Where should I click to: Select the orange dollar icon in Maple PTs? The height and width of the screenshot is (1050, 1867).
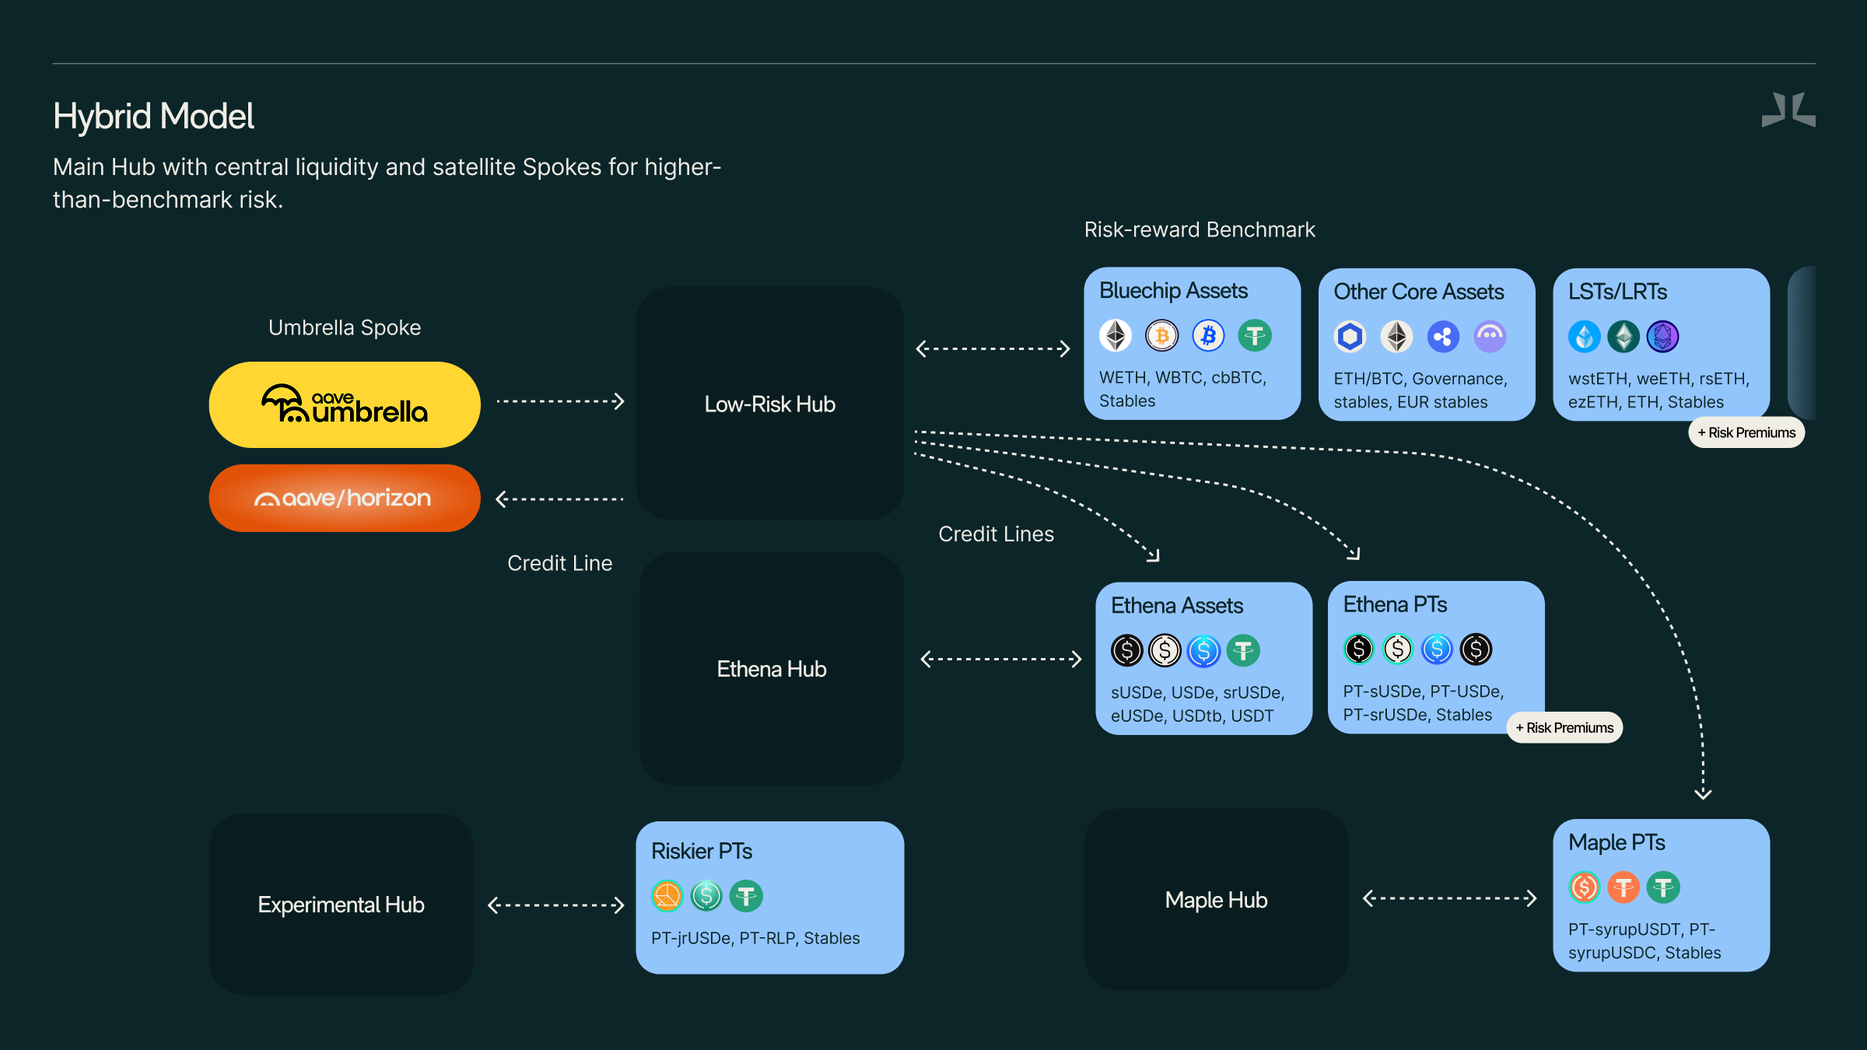click(1585, 887)
